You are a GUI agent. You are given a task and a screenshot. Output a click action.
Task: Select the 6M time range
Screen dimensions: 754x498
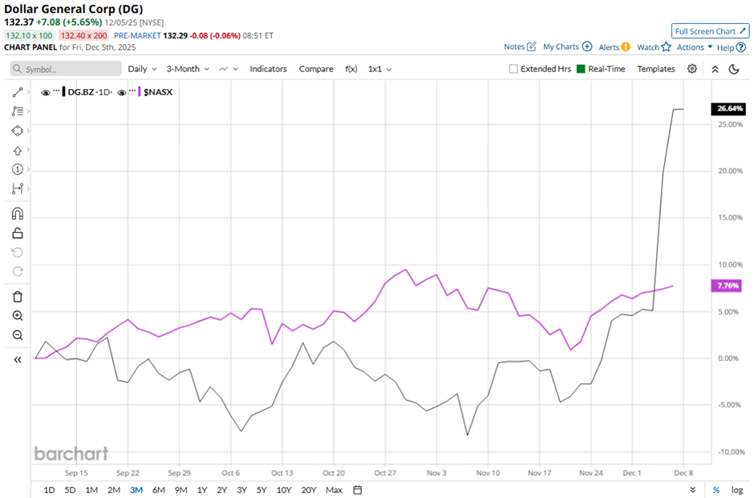(x=158, y=490)
